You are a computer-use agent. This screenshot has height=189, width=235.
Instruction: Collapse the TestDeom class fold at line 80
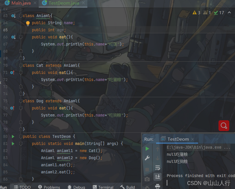point(21,137)
